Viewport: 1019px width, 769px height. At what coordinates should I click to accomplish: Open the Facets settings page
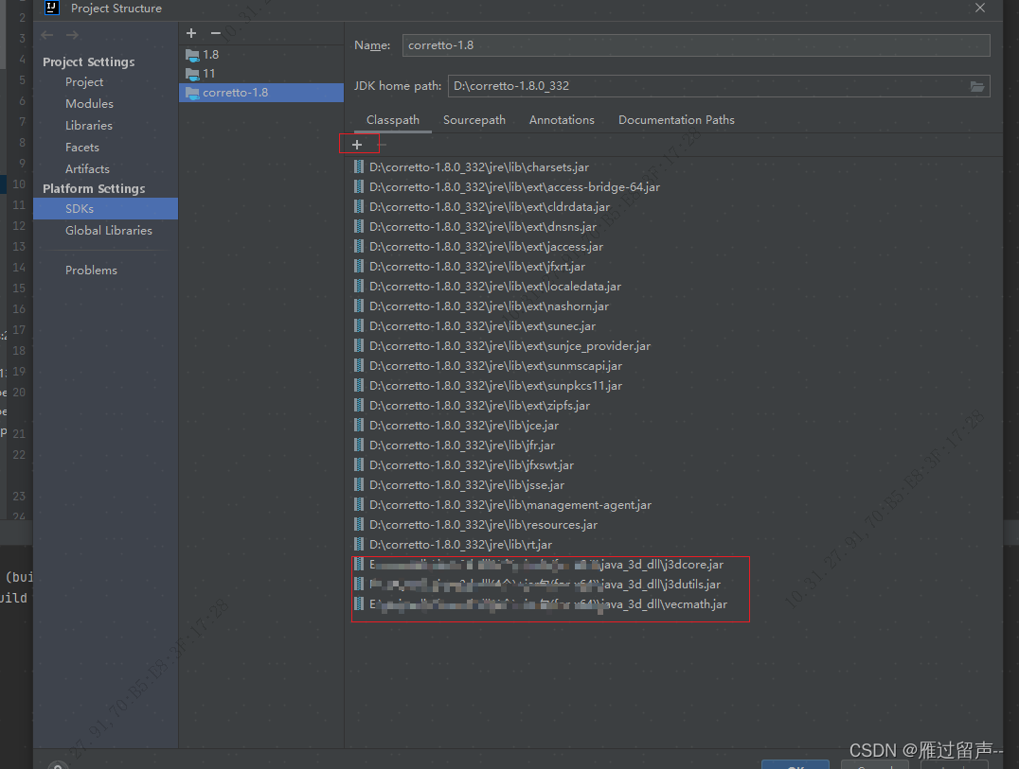81,148
